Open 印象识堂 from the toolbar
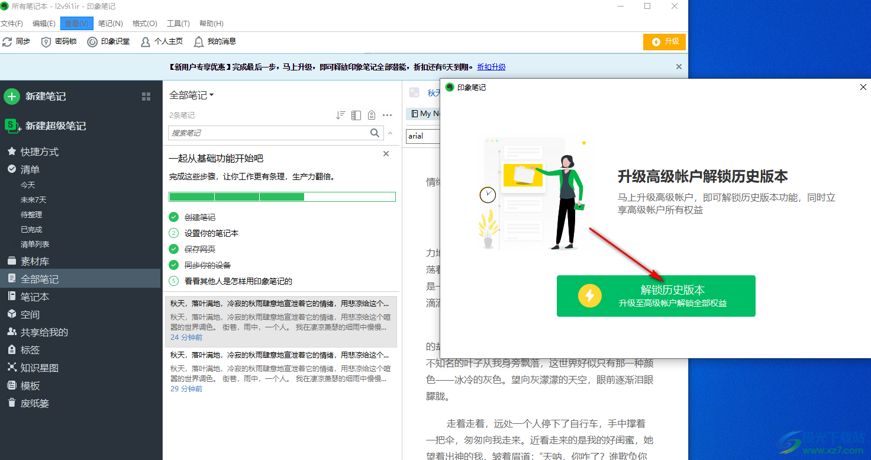The image size is (871, 460). pos(108,41)
